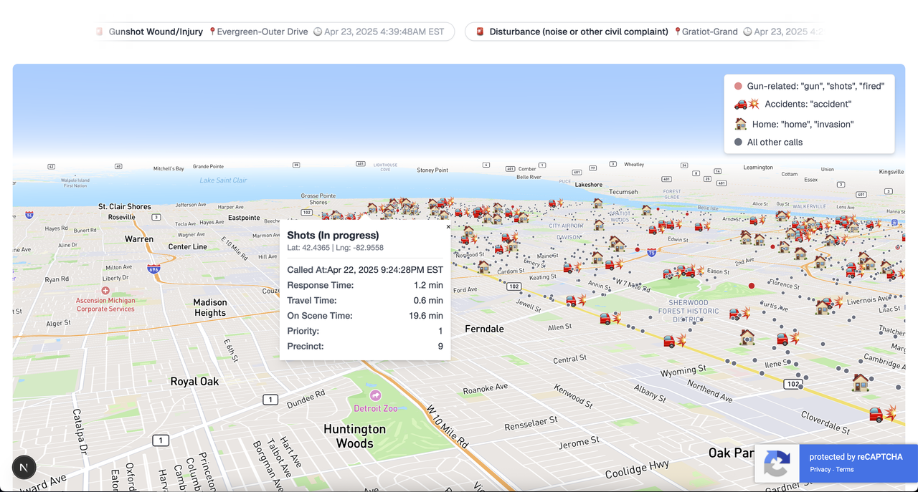The width and height of the screenshot is (918, 492).
Task: Open the Next.js dev tools badge
Action: pyautogui.click(x=24, y=468)
